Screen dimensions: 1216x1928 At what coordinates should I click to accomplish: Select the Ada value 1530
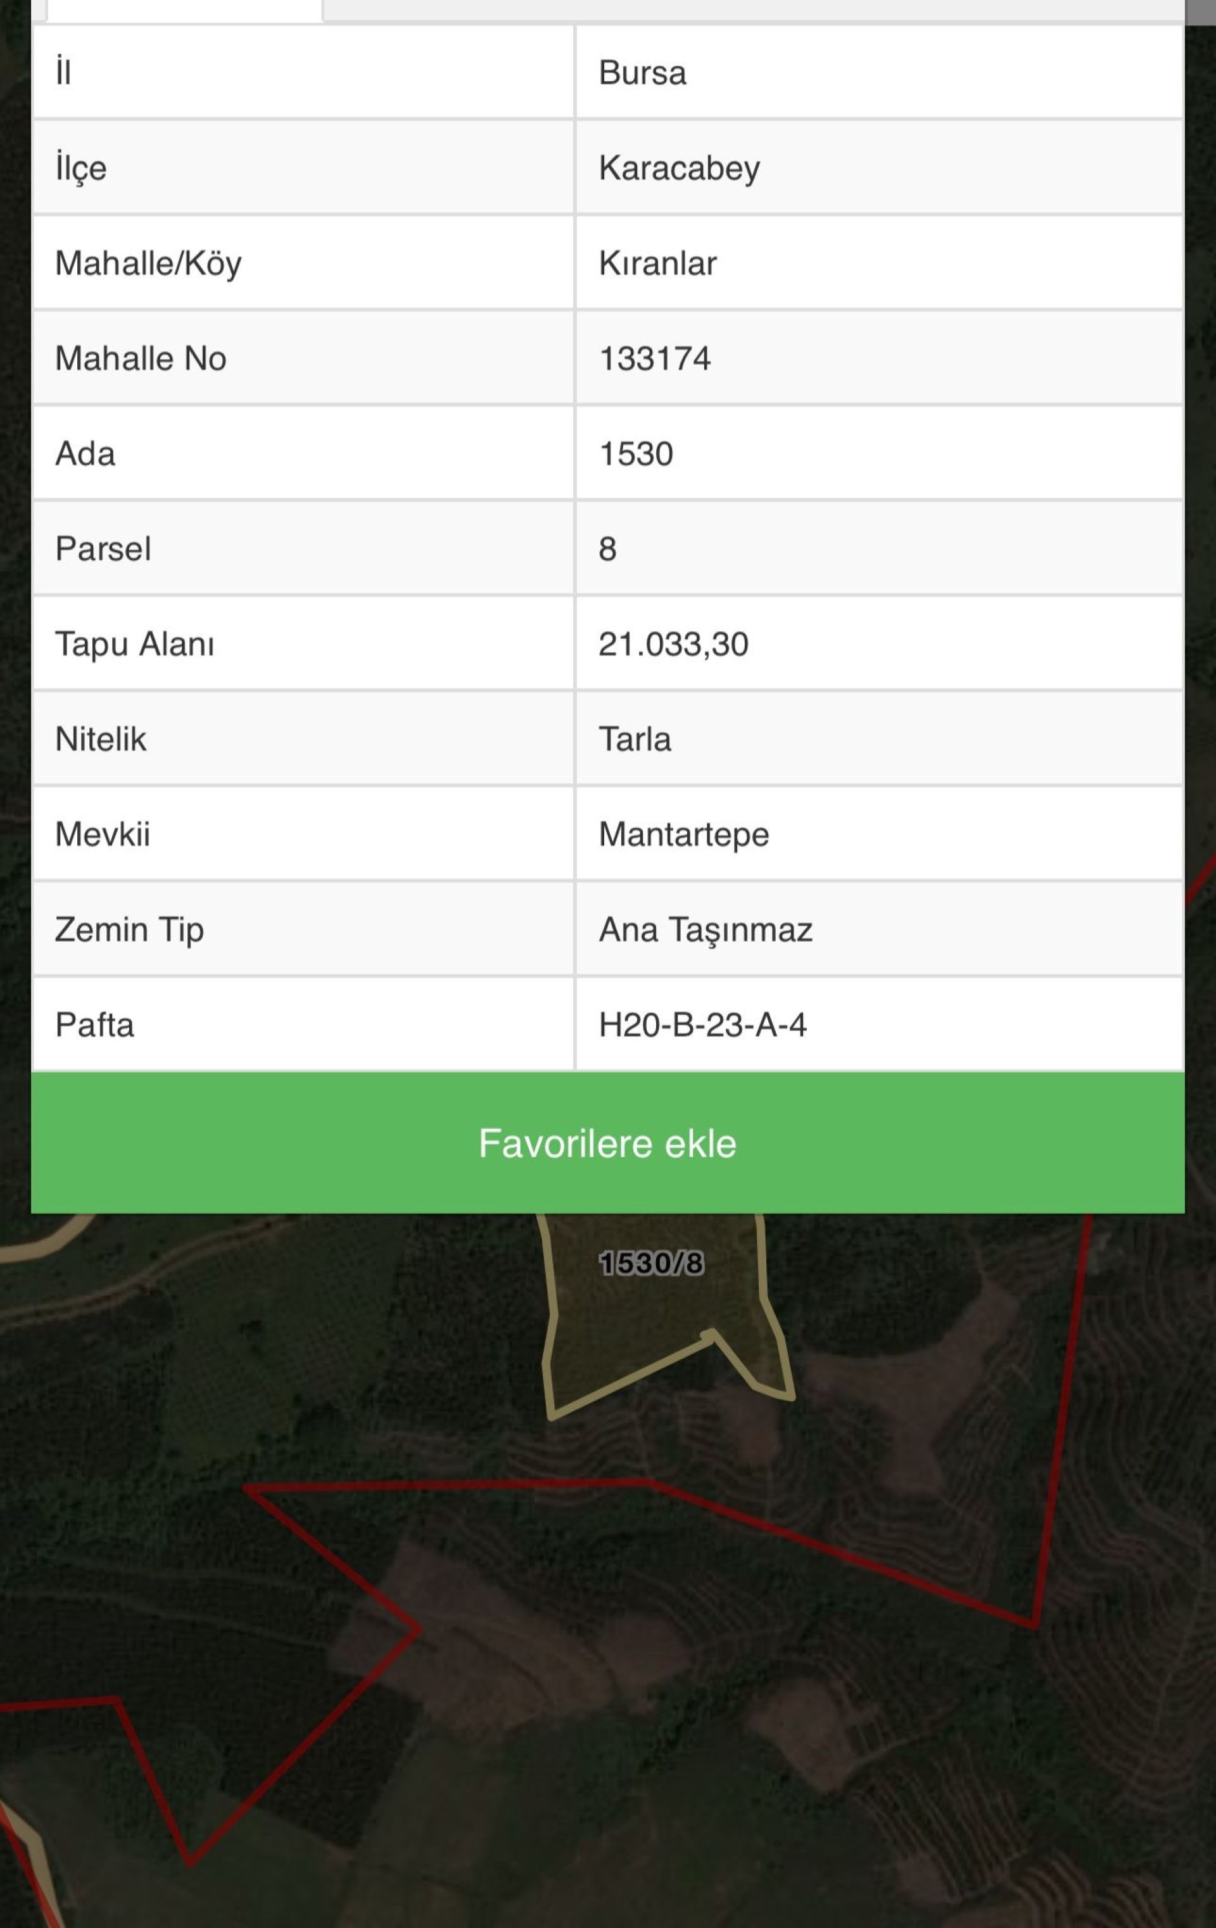pyautogui.click(x=635, y=454)
